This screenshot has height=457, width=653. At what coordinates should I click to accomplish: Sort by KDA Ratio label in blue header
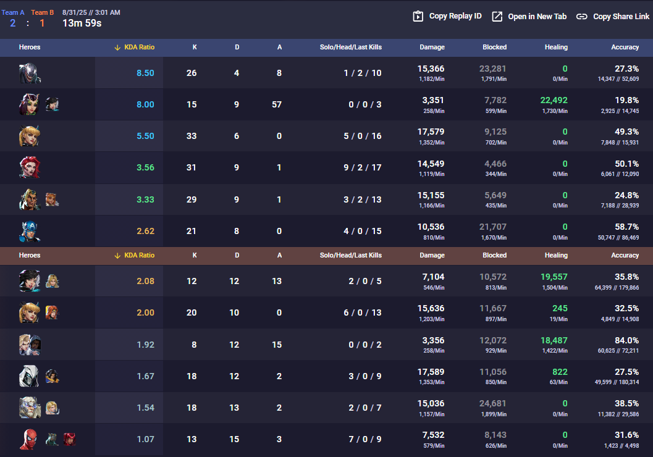139,47
